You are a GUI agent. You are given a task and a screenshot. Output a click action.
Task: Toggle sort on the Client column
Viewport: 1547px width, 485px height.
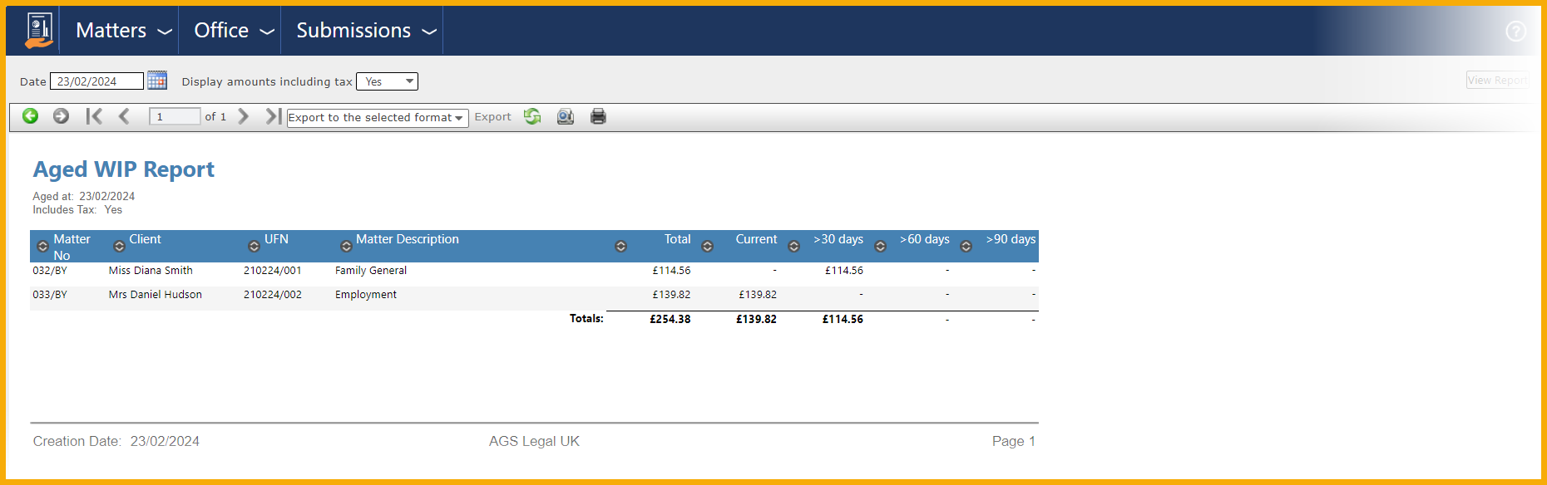click(x=119, y=247)
